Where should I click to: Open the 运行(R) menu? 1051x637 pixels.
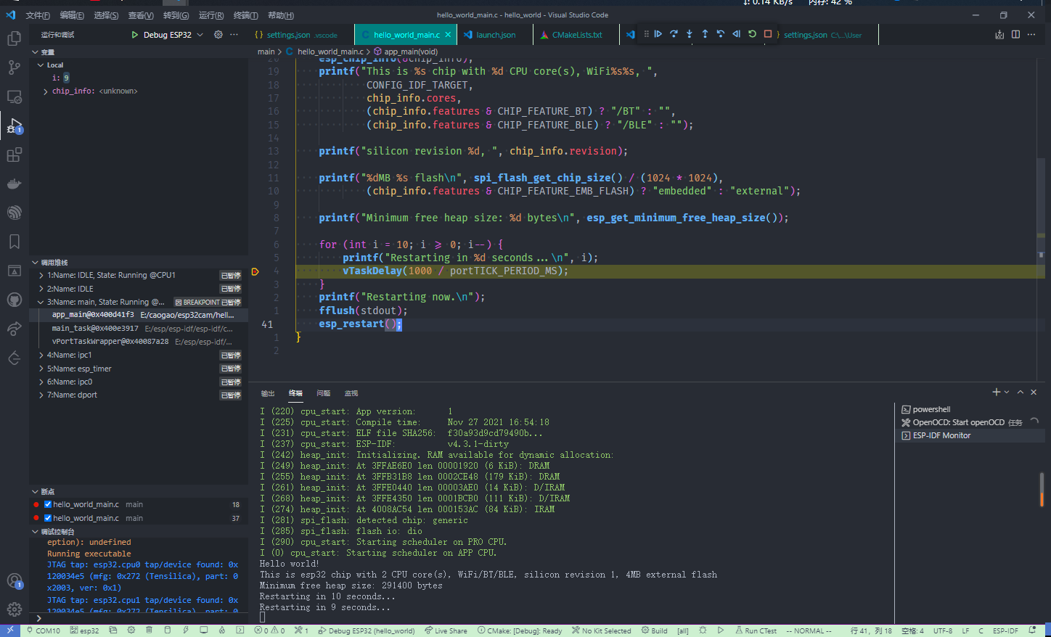[211, 15]
